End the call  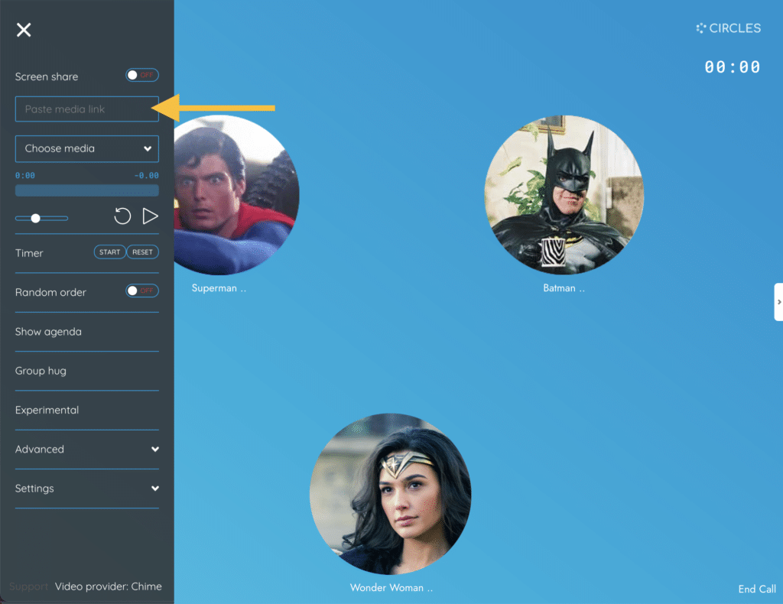click(x=757, y=589)
